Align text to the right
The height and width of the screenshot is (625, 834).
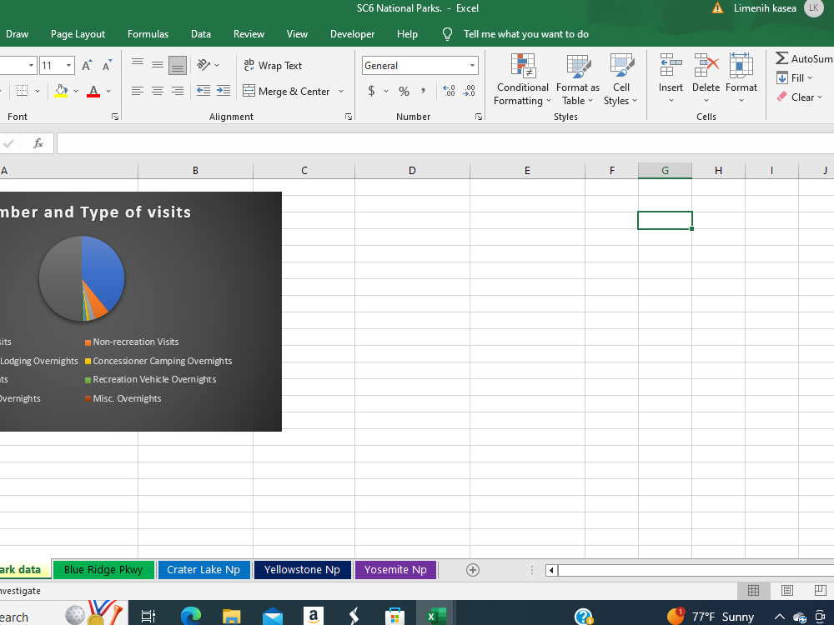coord(178,91)
